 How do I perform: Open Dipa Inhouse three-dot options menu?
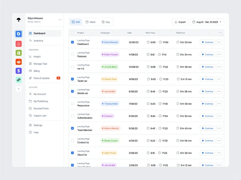click(x=60, y=20)
